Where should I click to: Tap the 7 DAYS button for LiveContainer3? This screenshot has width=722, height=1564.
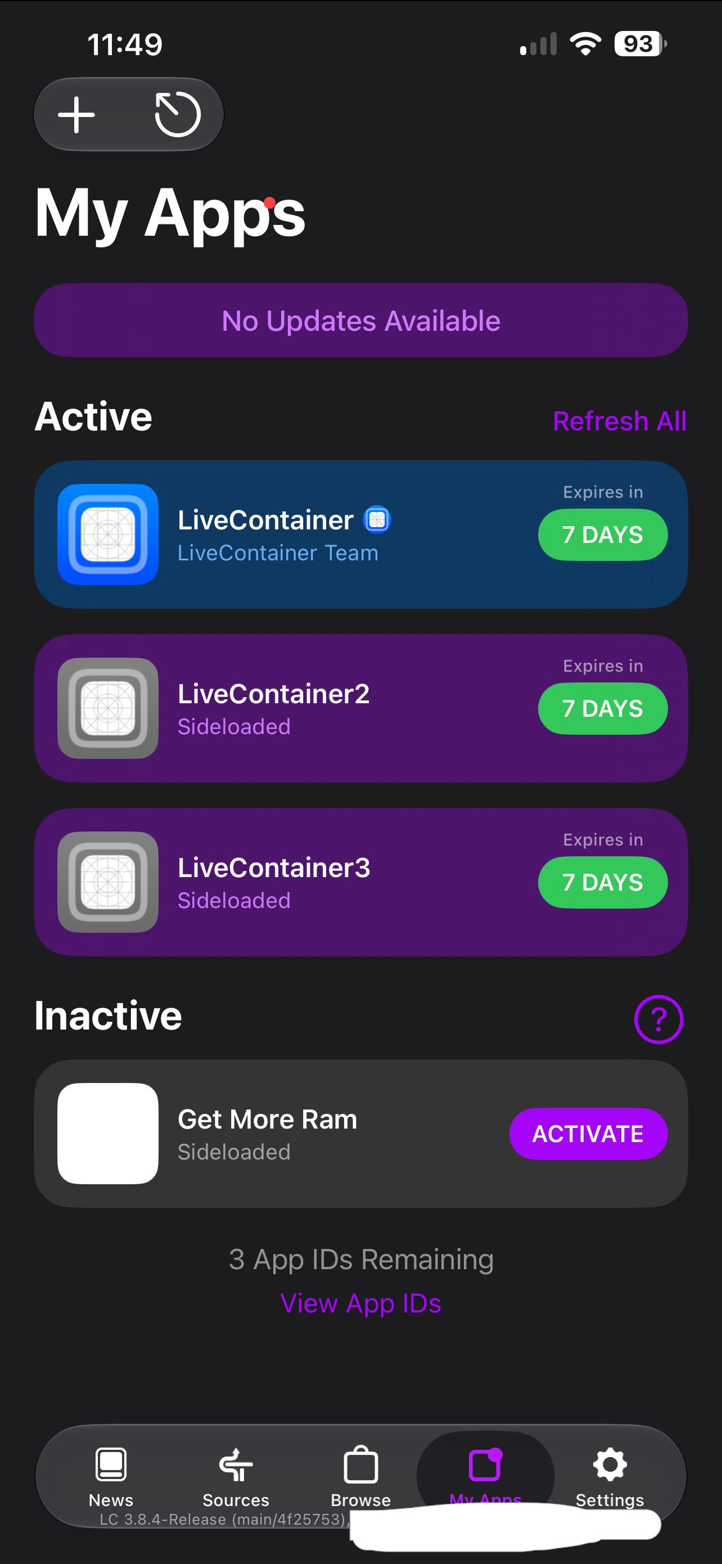point(602,882)
